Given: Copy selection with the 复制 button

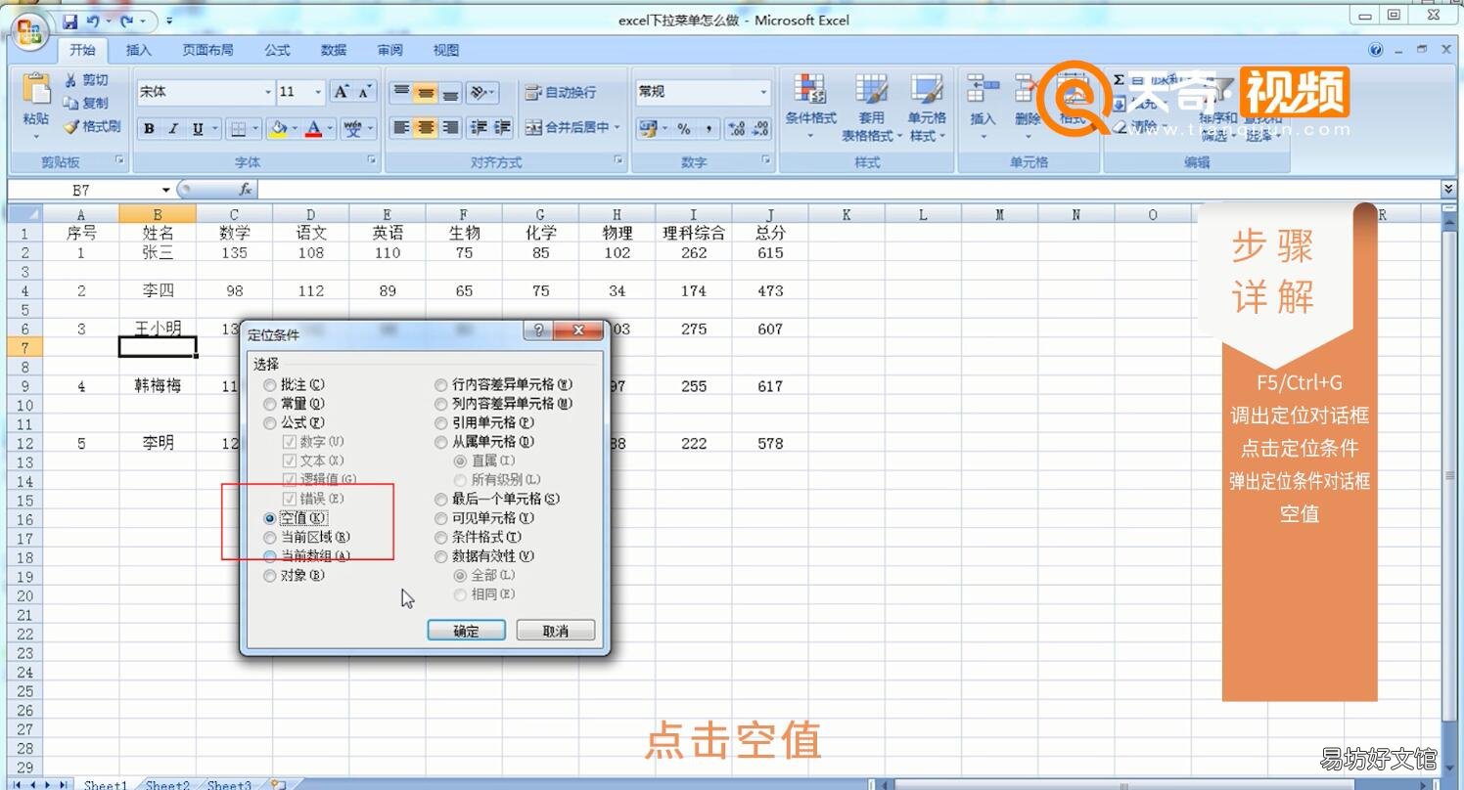Looking at the screenshot, I should (87, 103).
